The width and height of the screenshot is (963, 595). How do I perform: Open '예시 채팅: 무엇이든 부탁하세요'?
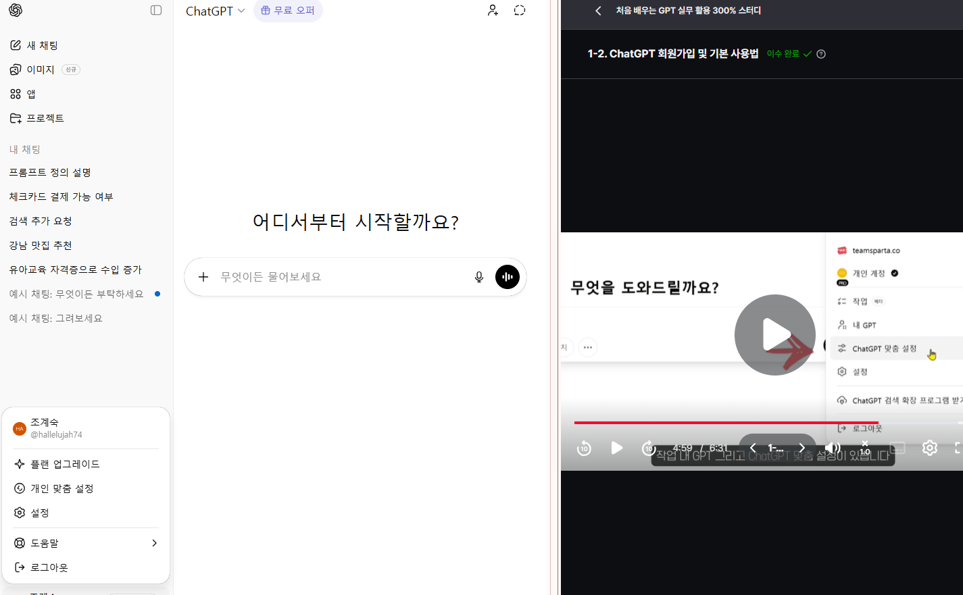pos(76,294)
